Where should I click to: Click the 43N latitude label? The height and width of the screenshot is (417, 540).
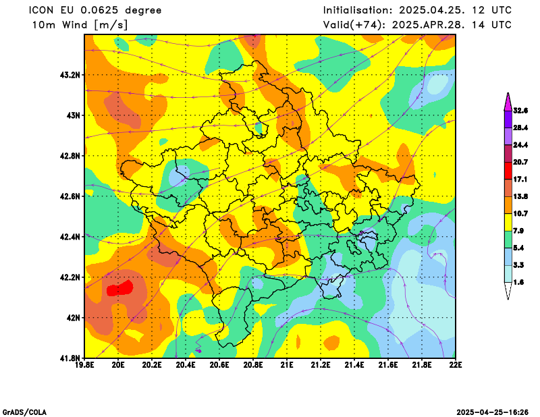[x=73, y=115]
